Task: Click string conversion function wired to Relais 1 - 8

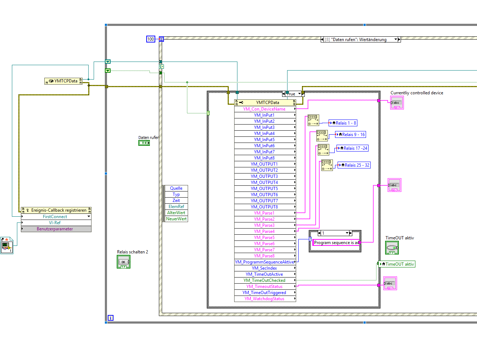Action: click(313, 120)
